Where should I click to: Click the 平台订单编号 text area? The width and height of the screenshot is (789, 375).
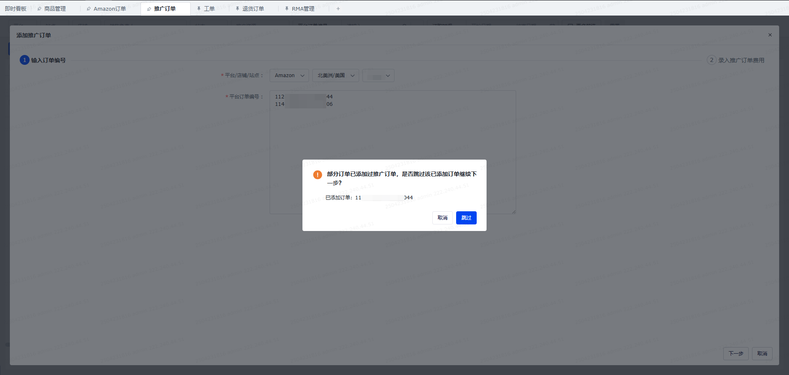pyautogui.click(x=392, y=152)
